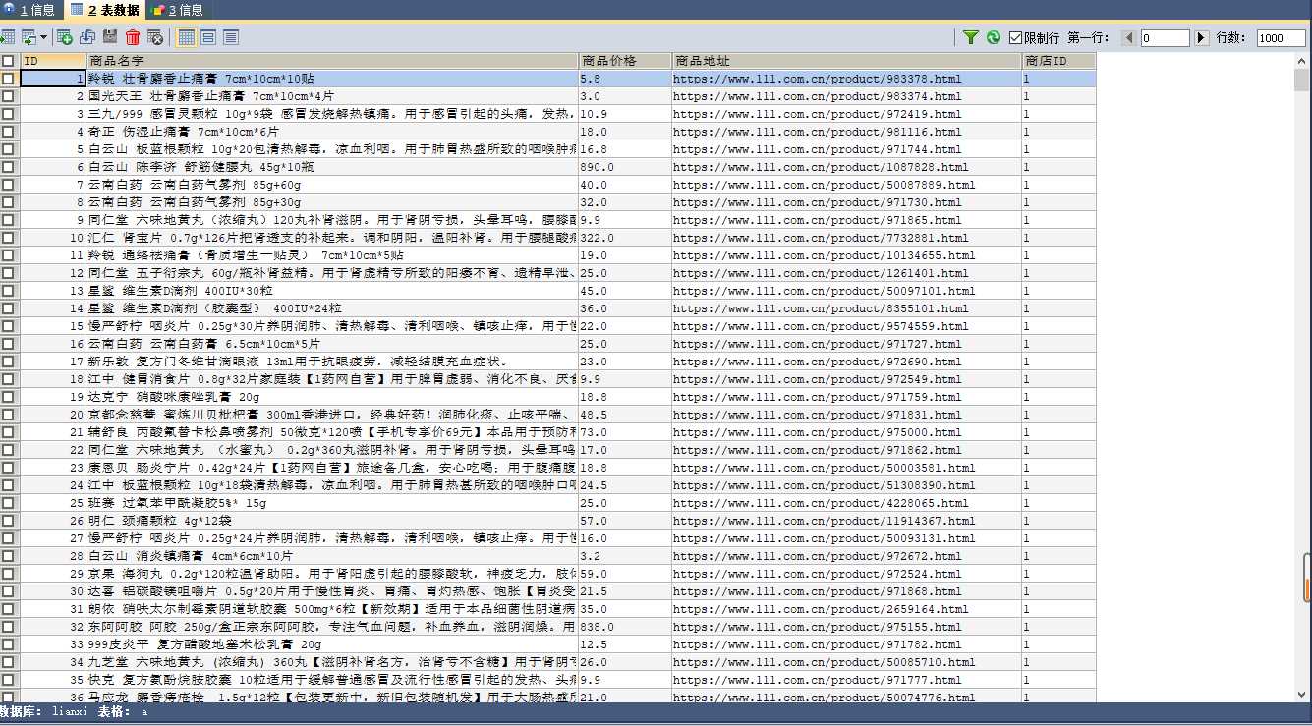Switch to form view mode icon

coord(208,37)
